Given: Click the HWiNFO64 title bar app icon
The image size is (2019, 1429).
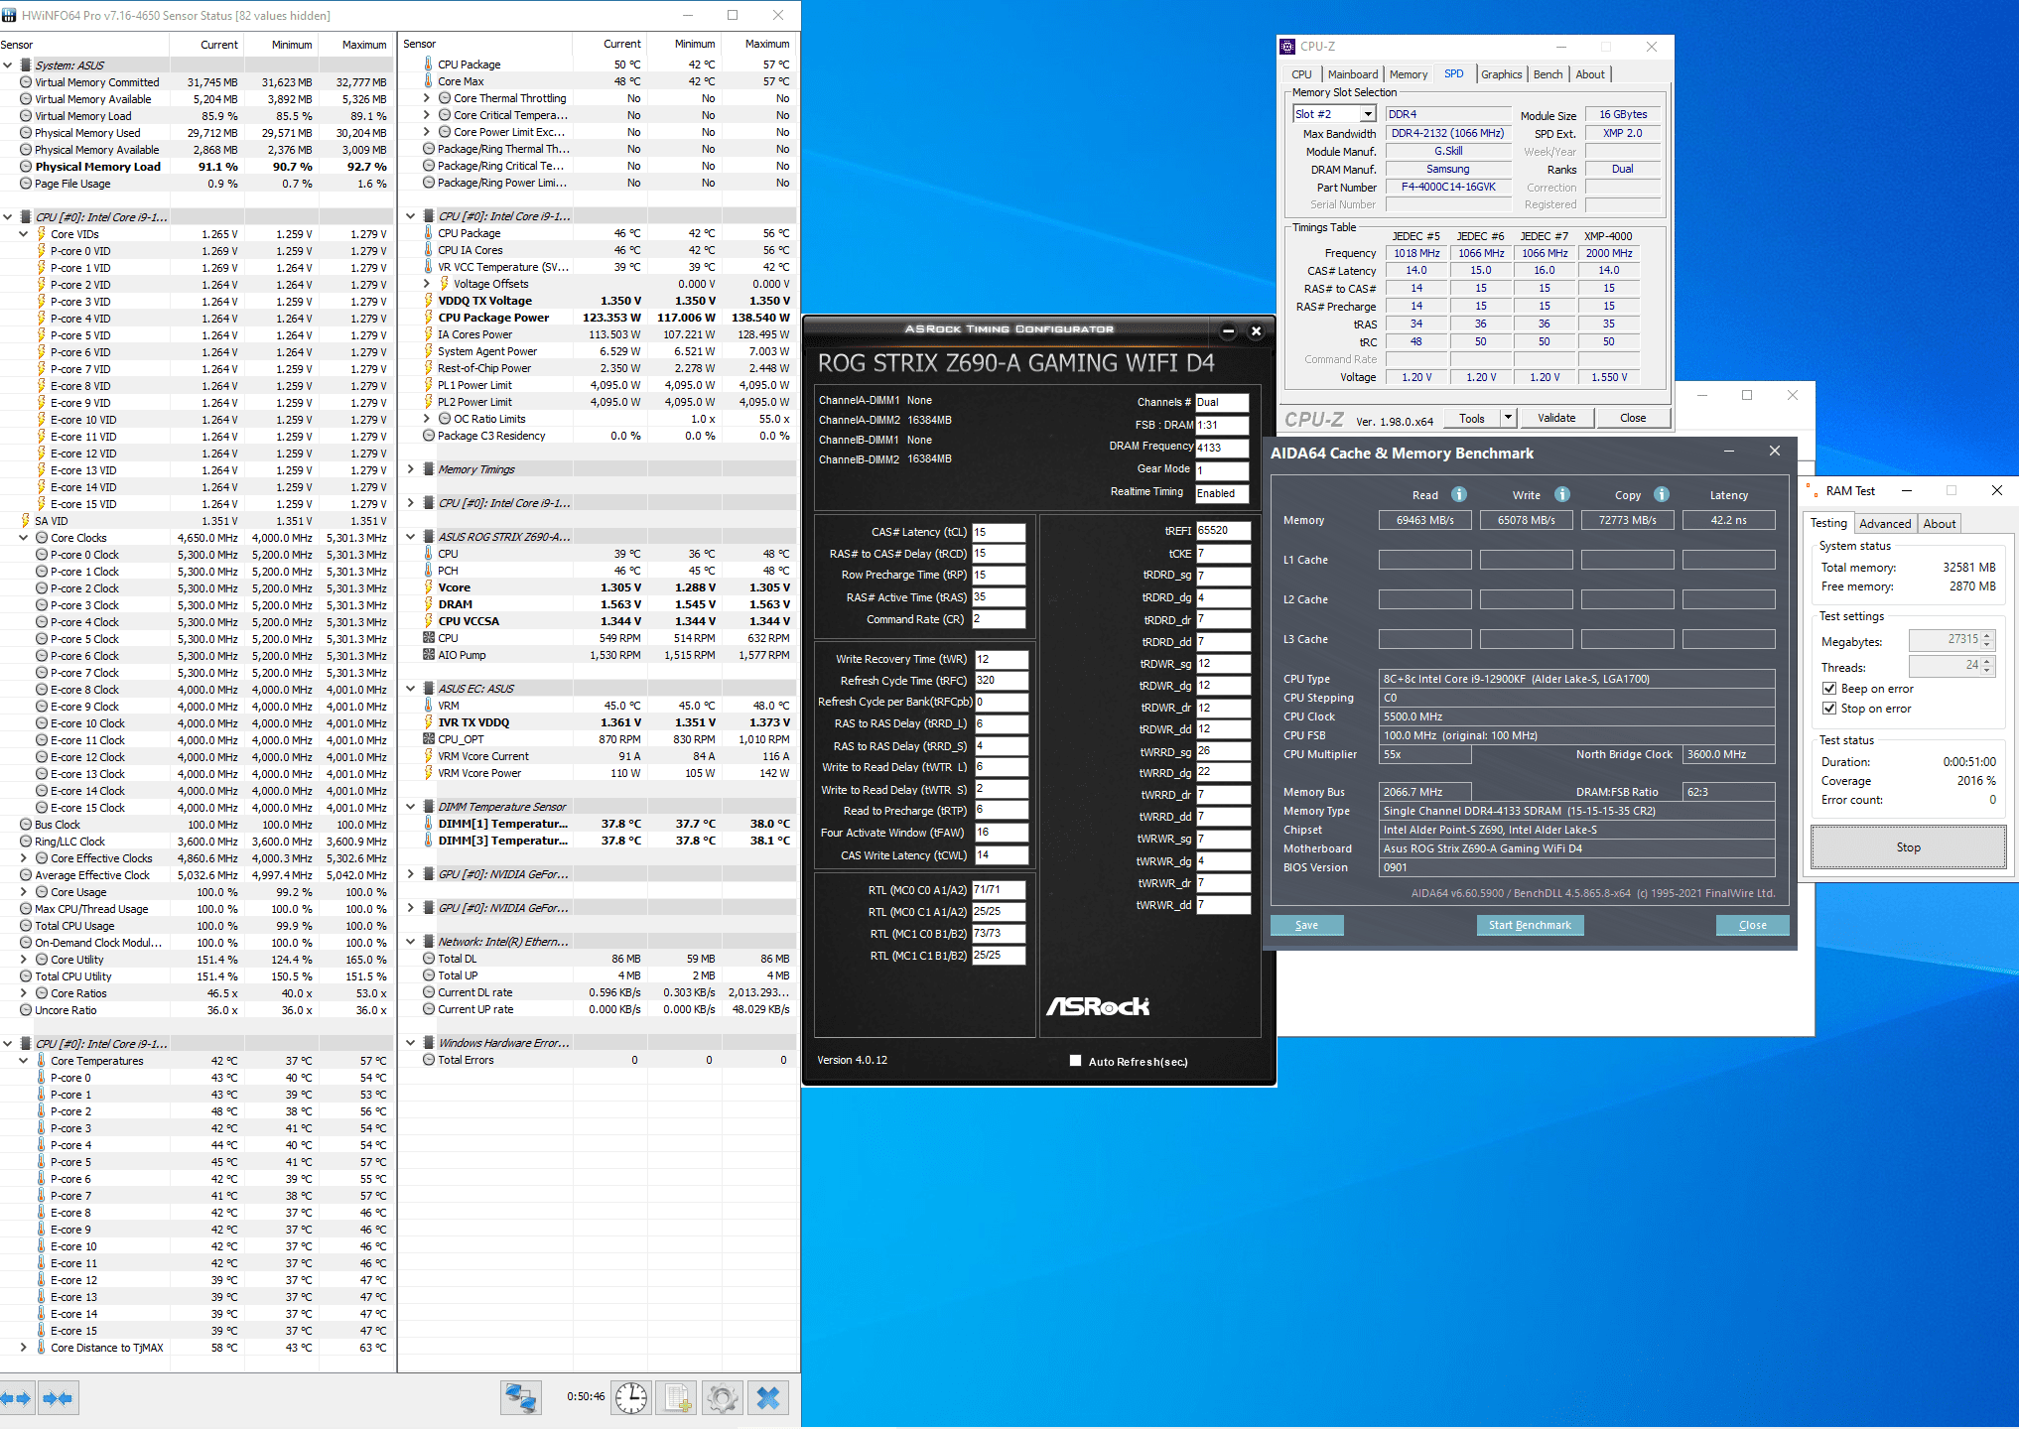Looking at the screenshot, I should pos(9,16).
